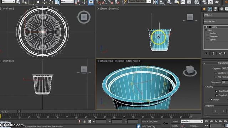This screenshot has width=228, height=128.
Task: Uncheck the Cap Start checkbox
Action: [217, 91]
